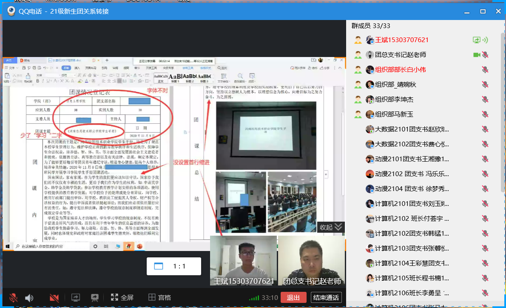Switch to 宫格 grid layout

point(159,297)
